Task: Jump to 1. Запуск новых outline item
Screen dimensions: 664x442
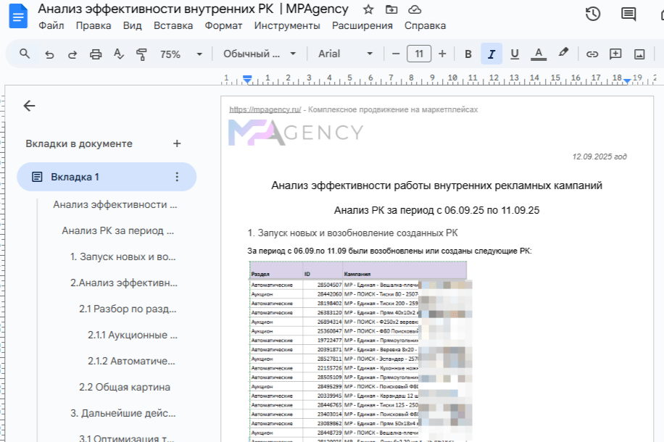Action: [123, 257]
